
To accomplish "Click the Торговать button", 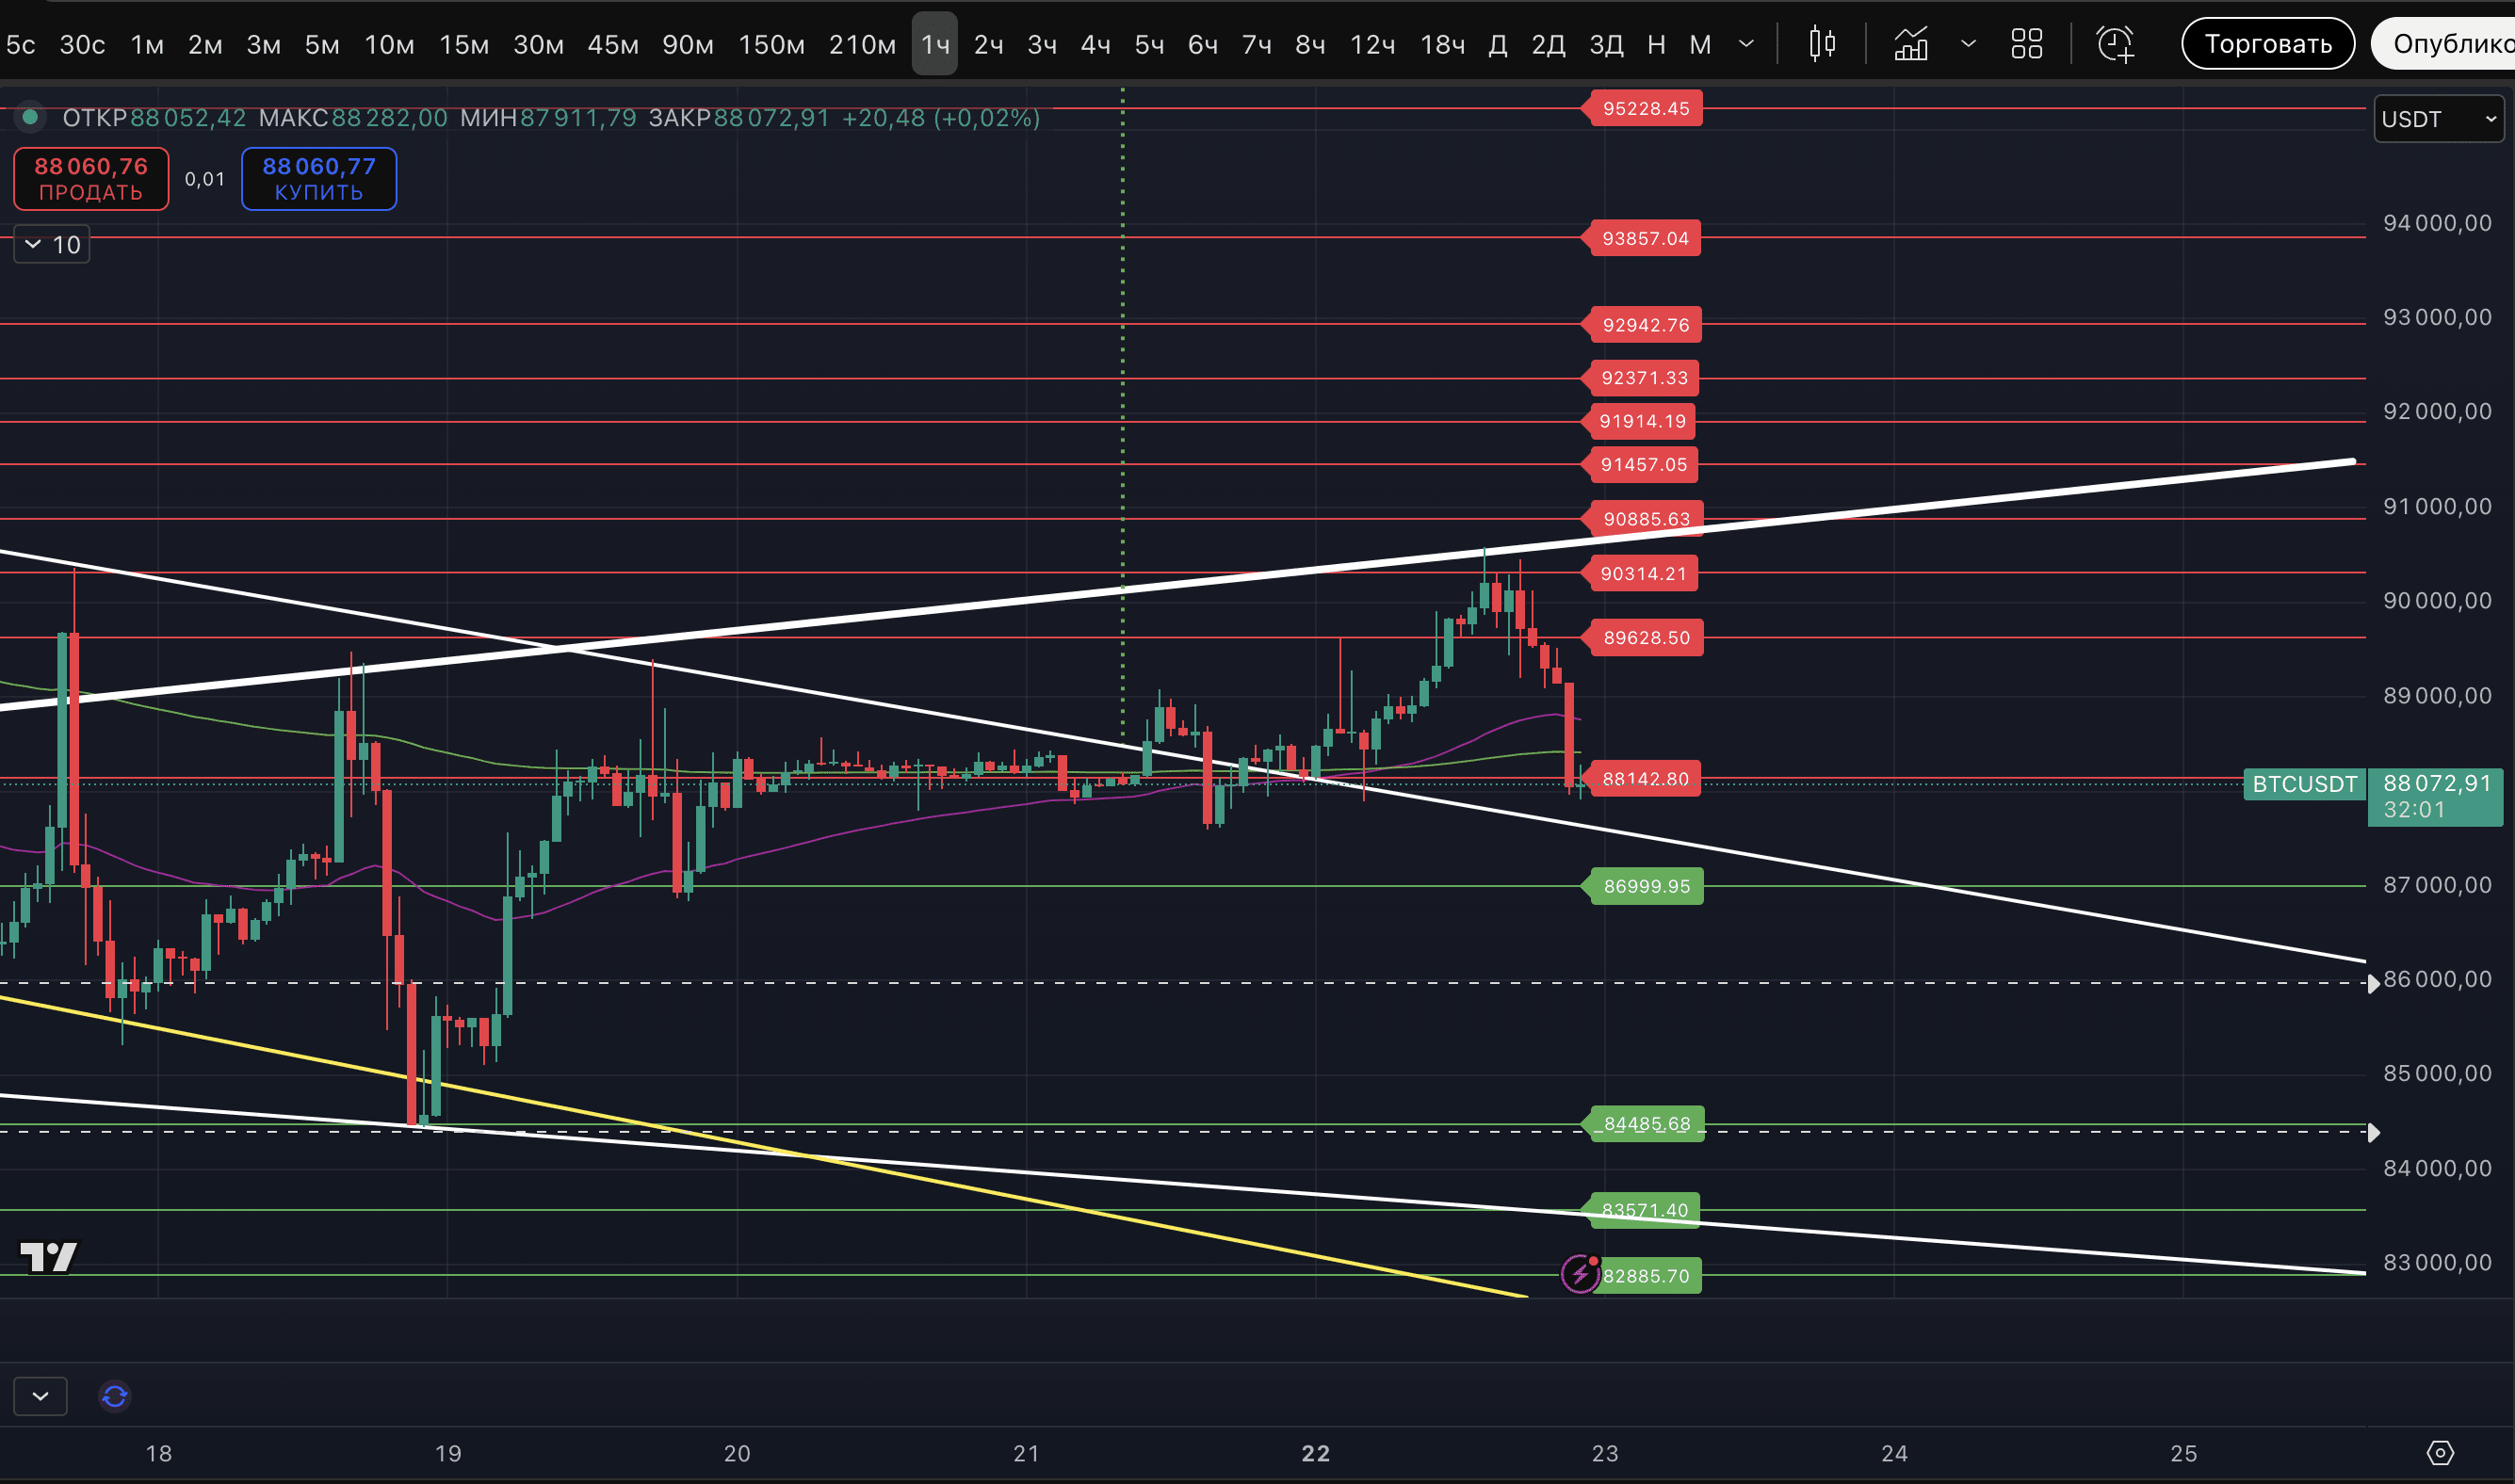I will [2267, 44].
